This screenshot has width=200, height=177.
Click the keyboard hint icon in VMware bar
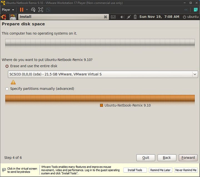[x=4, y=170]
